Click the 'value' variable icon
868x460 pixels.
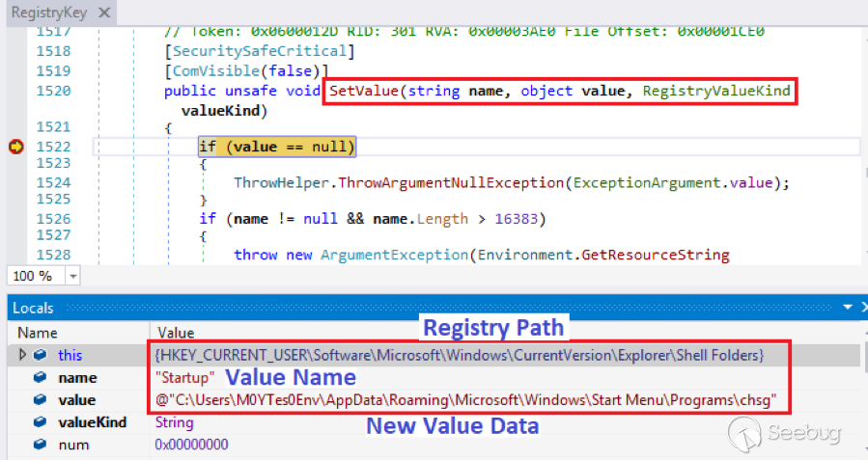40,400
